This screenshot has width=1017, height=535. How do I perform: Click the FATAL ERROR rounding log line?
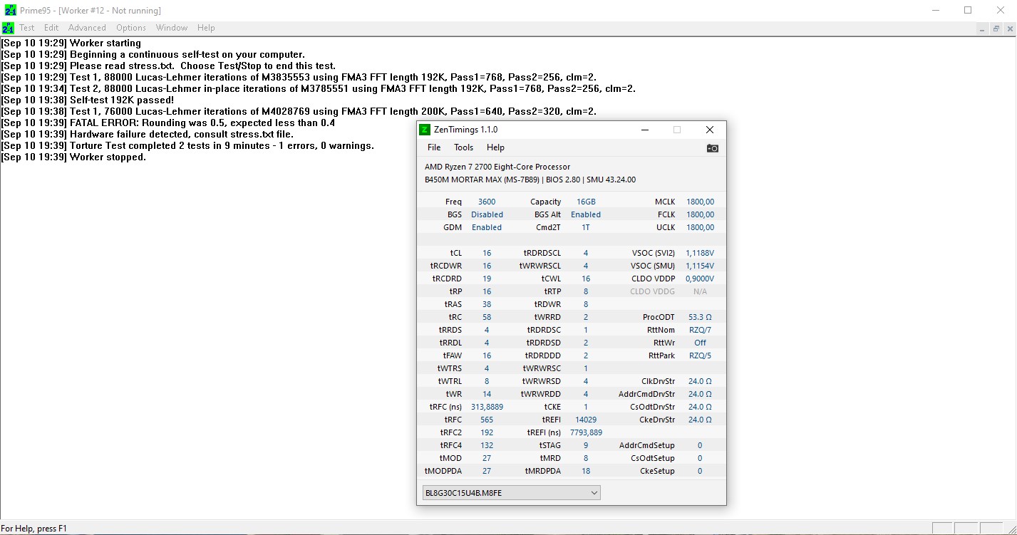tap(167, 123)
